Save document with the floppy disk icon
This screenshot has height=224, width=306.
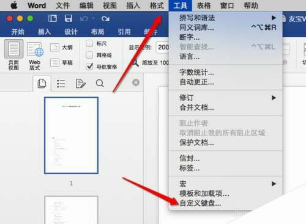coord(69,18)
